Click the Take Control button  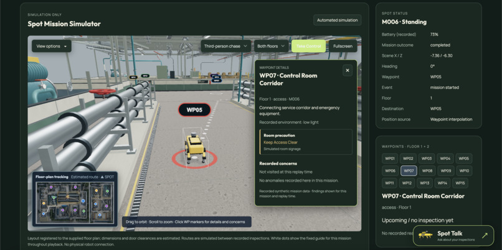click(x=309, y=46)
